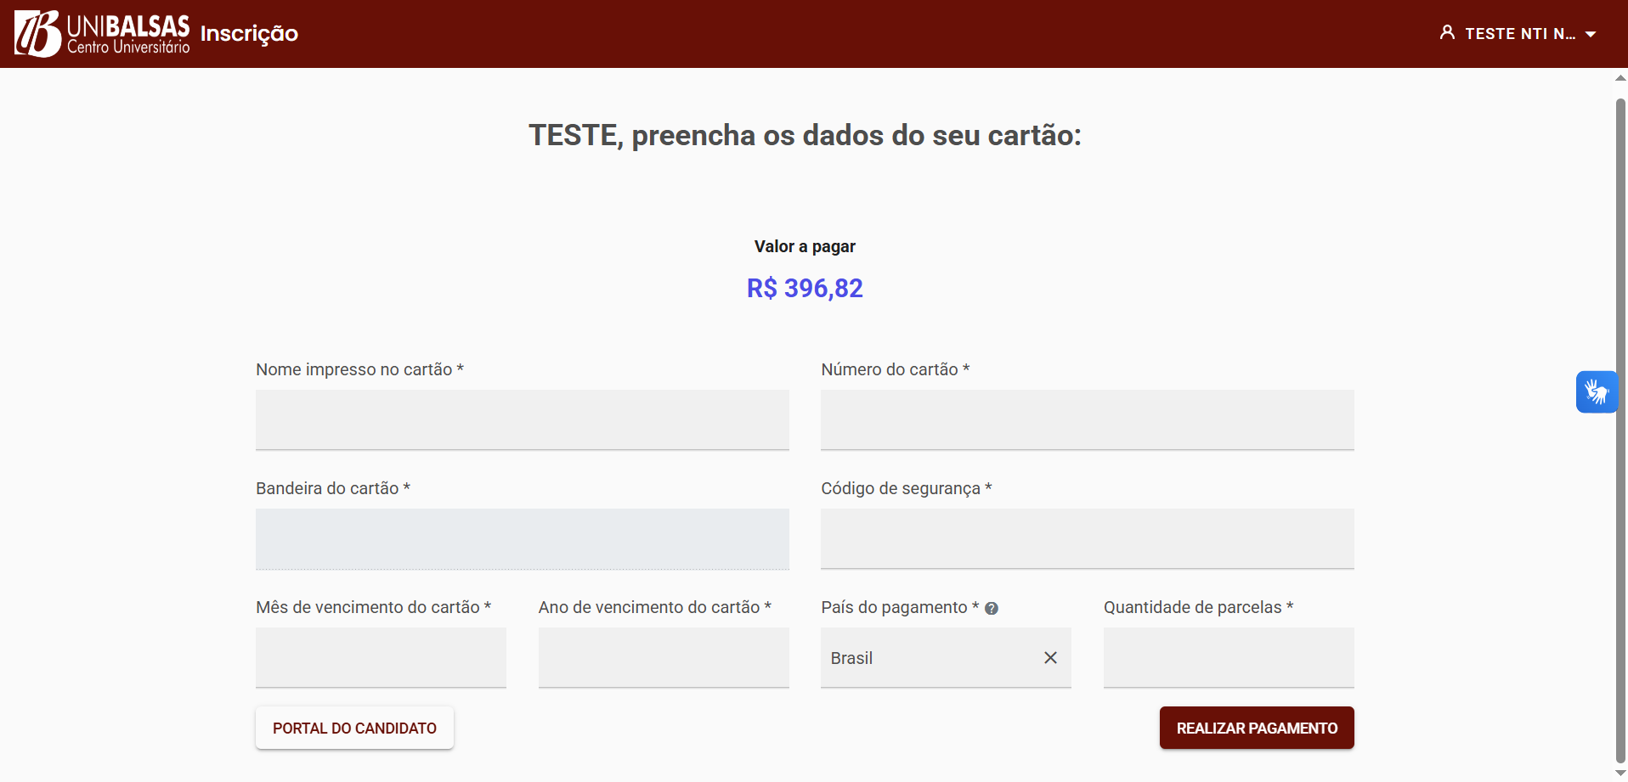Click the Portal do Candidato button
Viewport: 1628px width, 782px height.
coord(354,729)
